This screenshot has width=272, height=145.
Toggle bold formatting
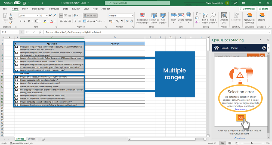pos(20,21)
